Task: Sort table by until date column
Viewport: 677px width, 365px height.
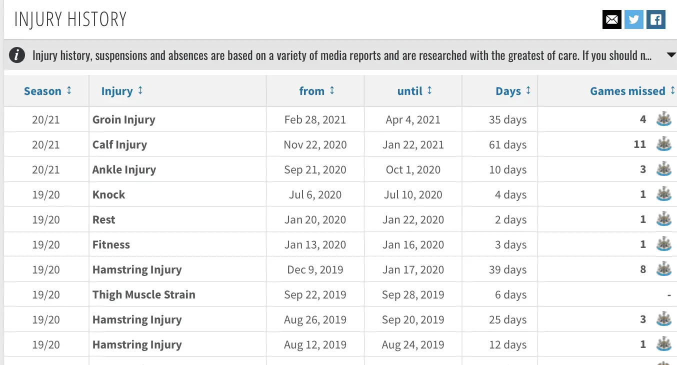Action: click(x=414, y=91)
